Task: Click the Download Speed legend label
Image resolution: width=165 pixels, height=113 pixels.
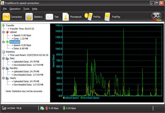Action: click(91, 98)
